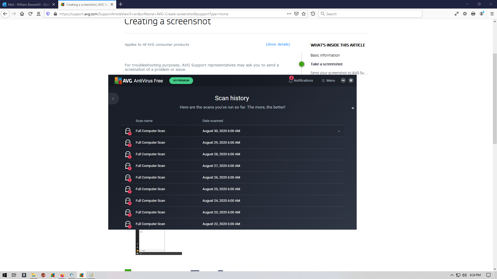This screenshot has height=279, width=497.
Task: Open the Firefox application menu
Action: 492,14
